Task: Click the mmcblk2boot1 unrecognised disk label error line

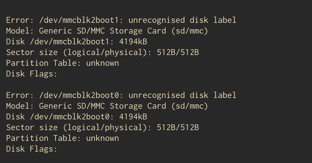Action: (121, 20)
